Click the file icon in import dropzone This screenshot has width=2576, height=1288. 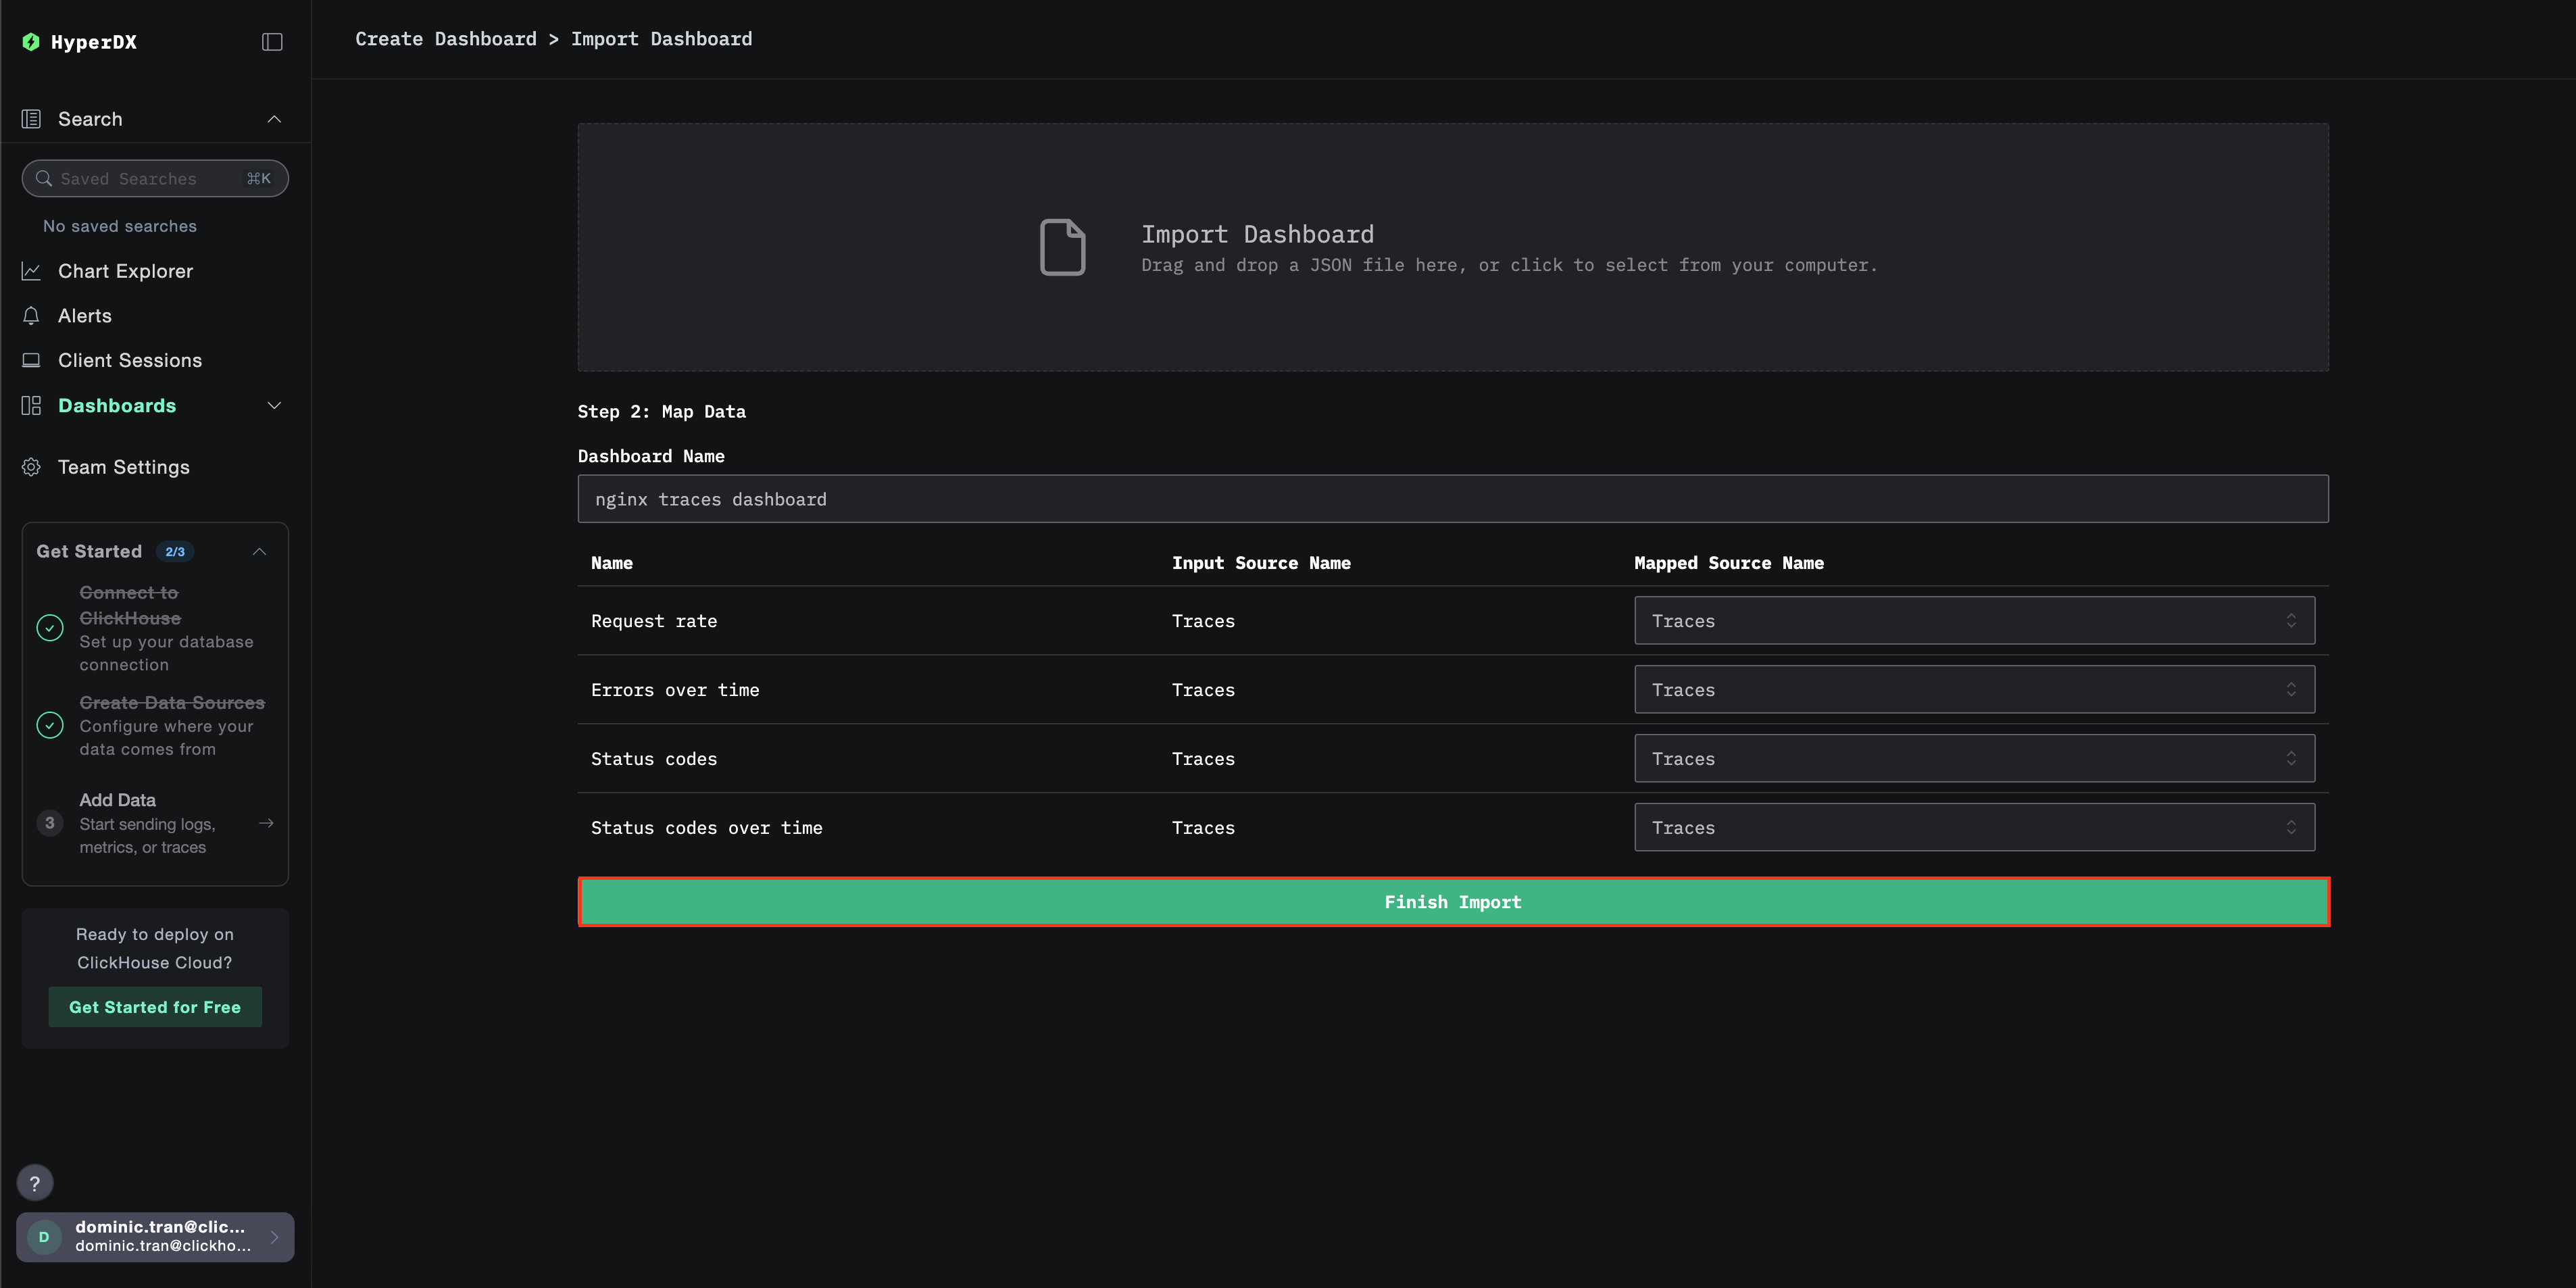click(1062, 247)
